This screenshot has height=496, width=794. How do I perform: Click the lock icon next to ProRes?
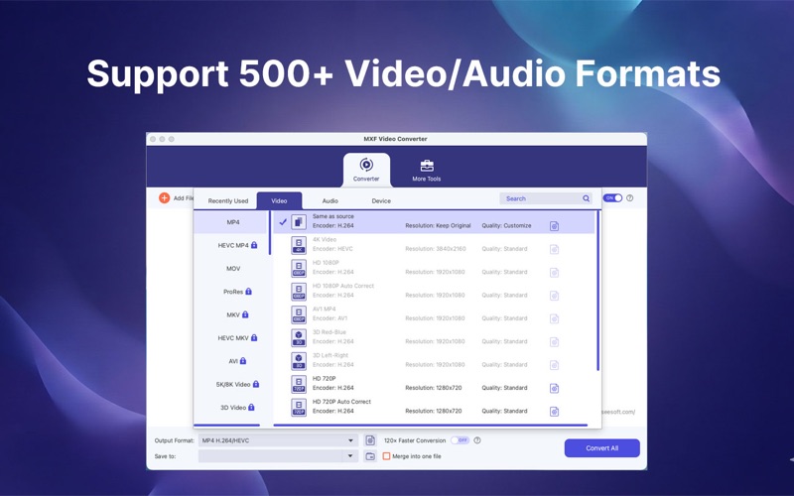pos(249,292)
